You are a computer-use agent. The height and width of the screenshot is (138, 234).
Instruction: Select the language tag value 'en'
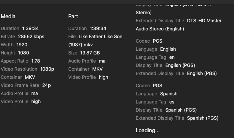172,57
